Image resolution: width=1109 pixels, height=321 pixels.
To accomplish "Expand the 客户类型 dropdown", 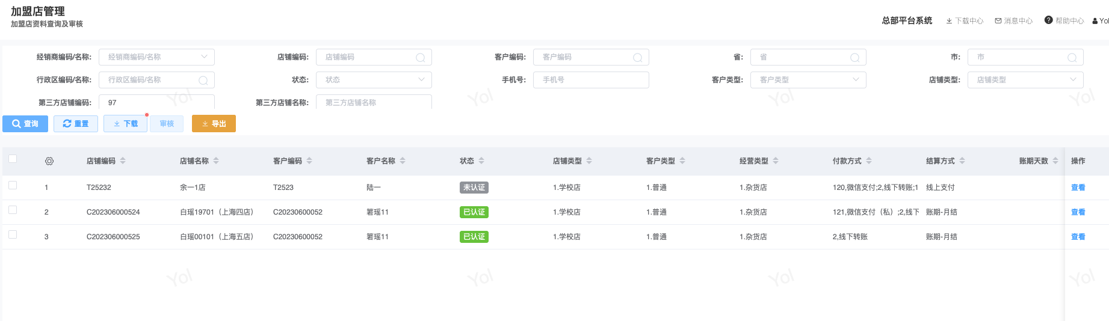I will tap(856, 80).
